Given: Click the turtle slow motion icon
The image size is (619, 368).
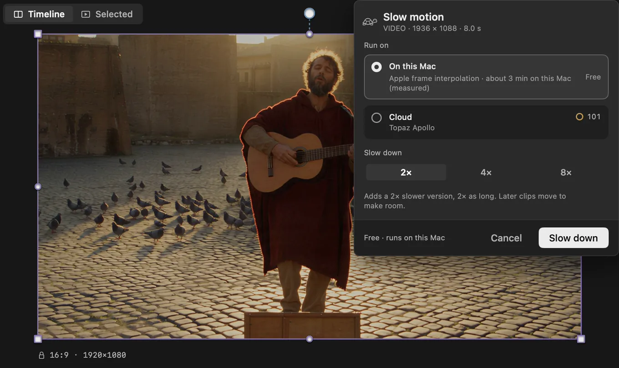Looking at the screenshot, I should 370,22.
